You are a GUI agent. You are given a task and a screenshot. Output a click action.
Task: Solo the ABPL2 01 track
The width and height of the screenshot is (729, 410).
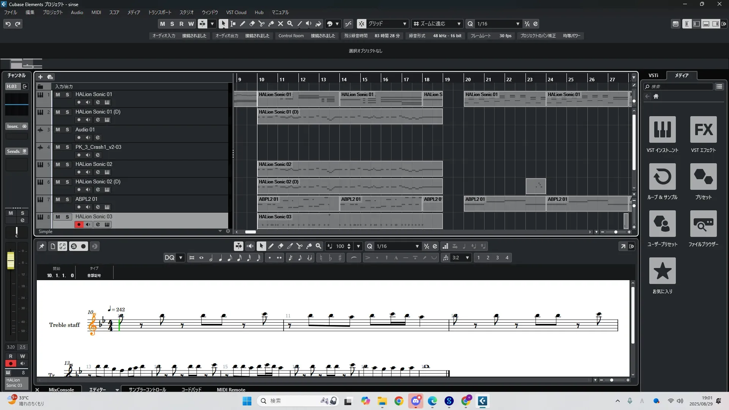pyautogui.click(x=67, y=199)
